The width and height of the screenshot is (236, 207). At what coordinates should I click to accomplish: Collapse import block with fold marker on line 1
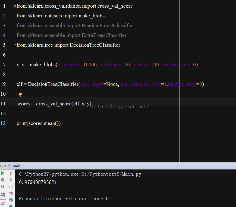tap(15, 7)
